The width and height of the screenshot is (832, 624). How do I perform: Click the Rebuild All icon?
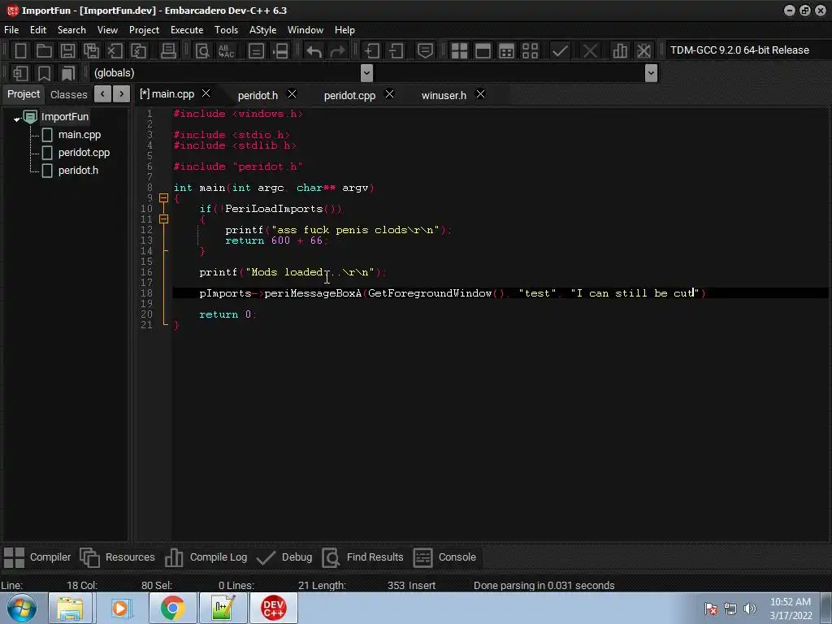pyautogui.click(x=530, y=51)
